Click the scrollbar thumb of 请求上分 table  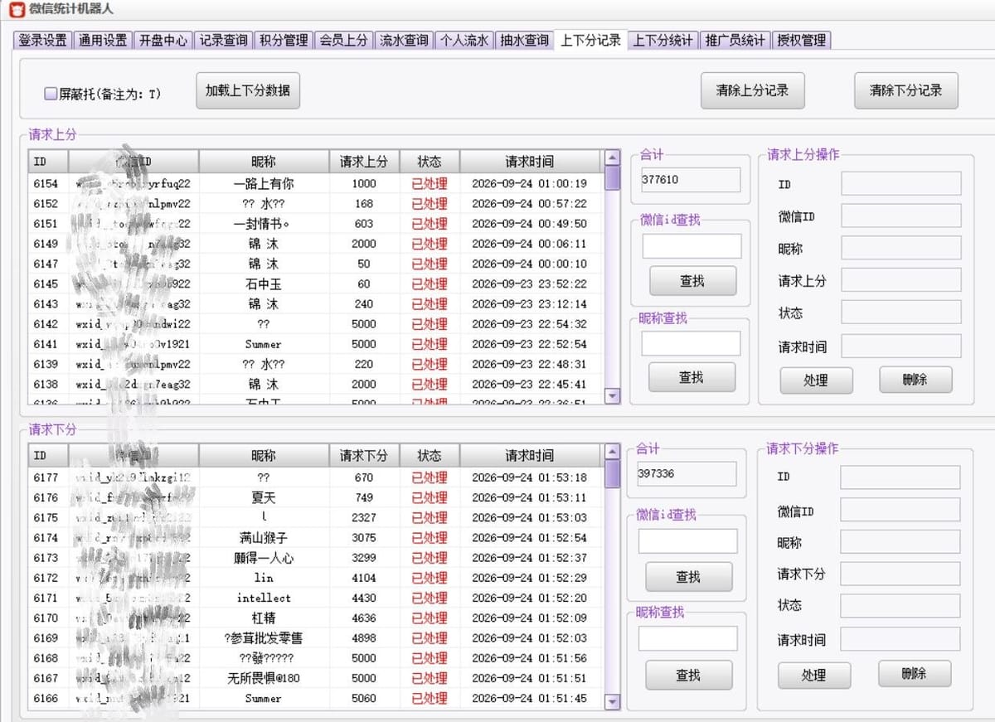(613, 178)
